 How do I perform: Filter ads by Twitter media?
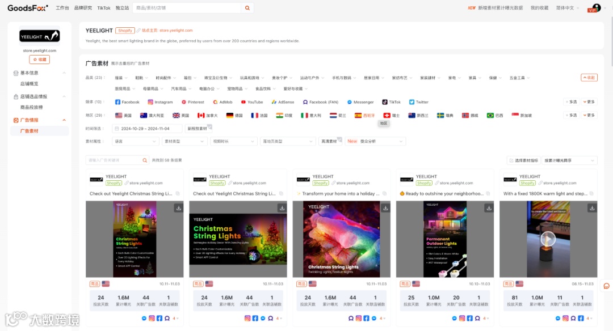(x=419, y=102)
